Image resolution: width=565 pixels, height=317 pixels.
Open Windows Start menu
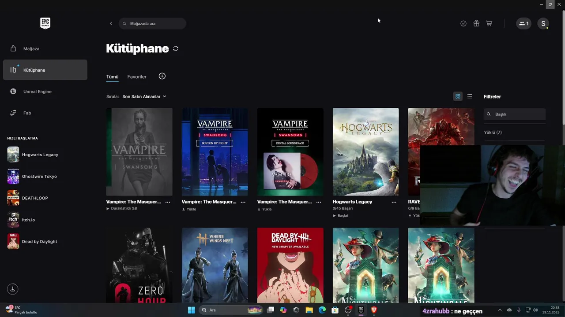[x=191, y=310]
